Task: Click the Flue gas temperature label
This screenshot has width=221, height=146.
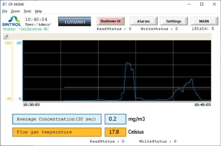Action: click(57, 132)
